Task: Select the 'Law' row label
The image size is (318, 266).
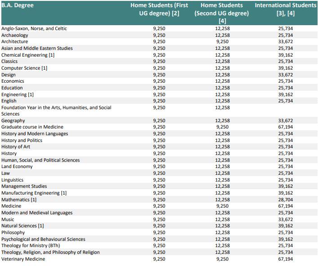Action: (x=5, y=173)
